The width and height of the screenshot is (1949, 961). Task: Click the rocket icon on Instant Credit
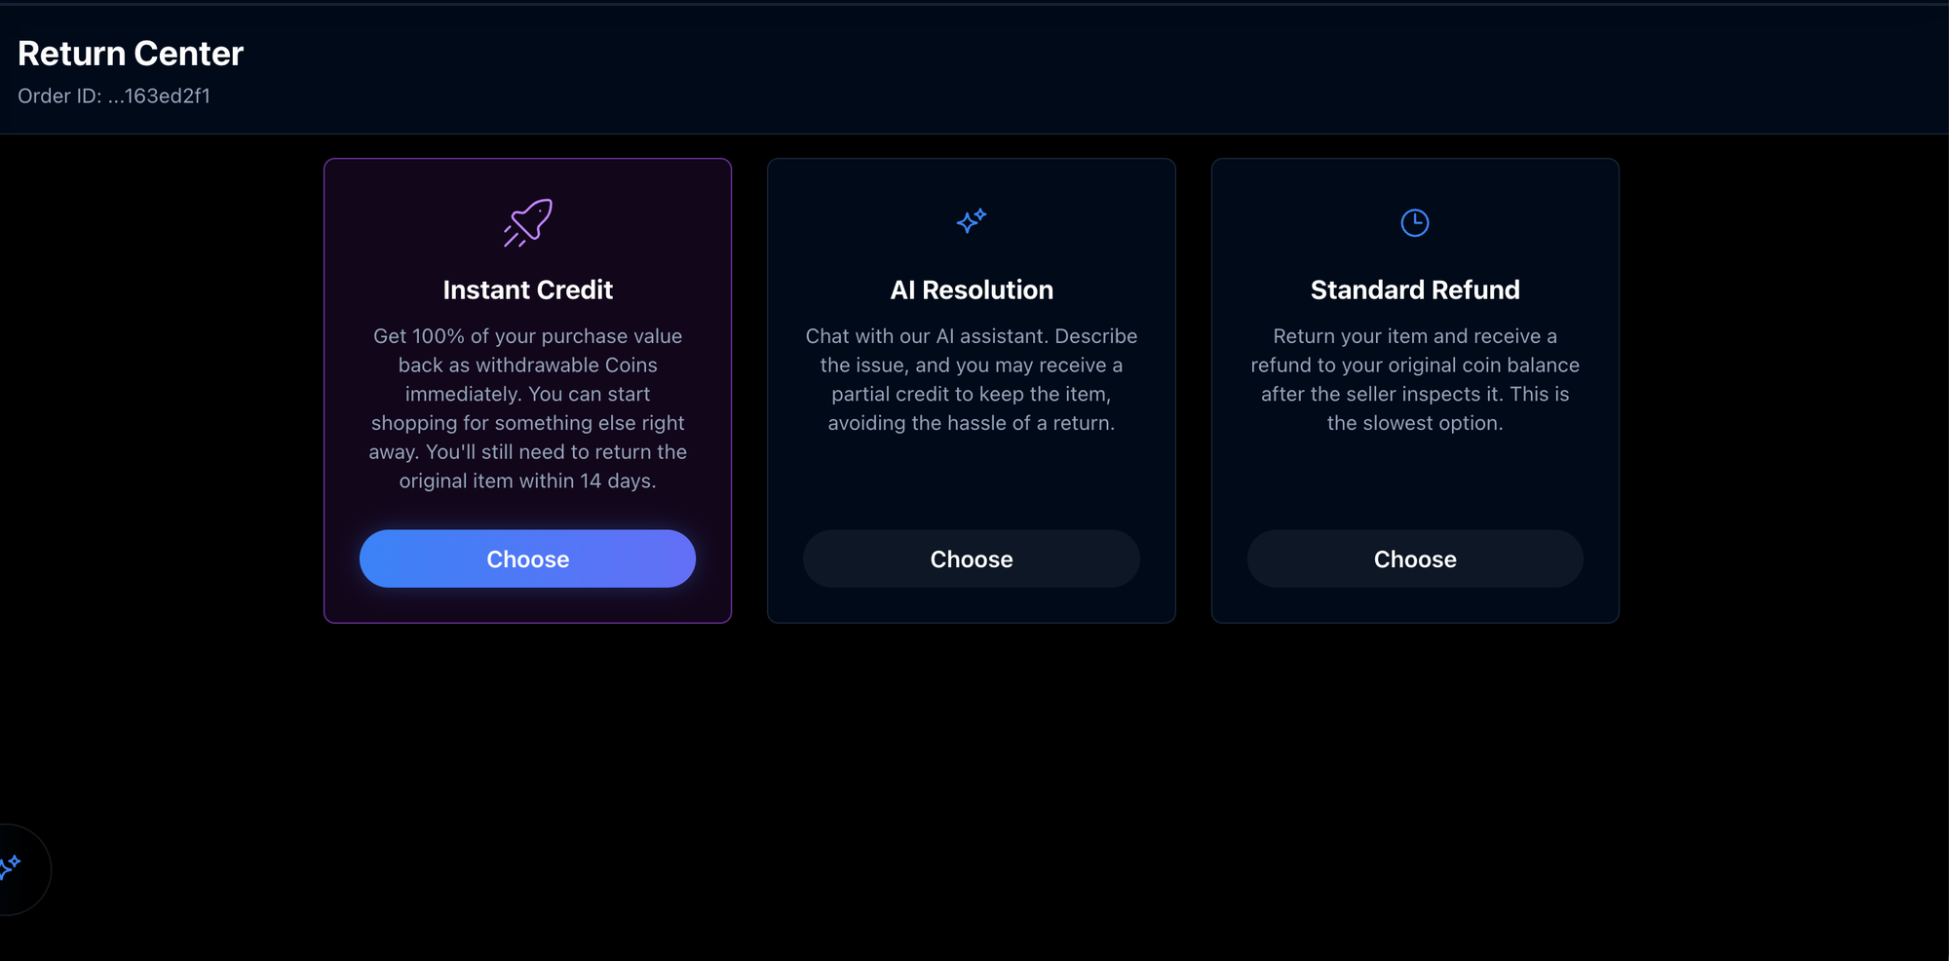click(x=528, y=223)
